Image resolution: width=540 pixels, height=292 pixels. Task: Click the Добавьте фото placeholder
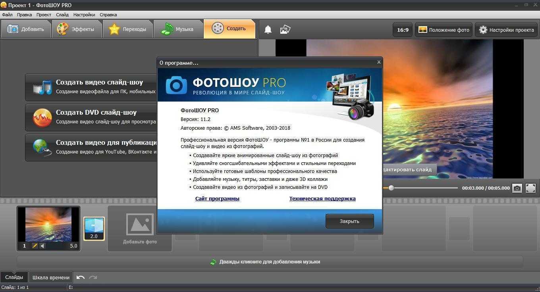[x=140, y=229]
